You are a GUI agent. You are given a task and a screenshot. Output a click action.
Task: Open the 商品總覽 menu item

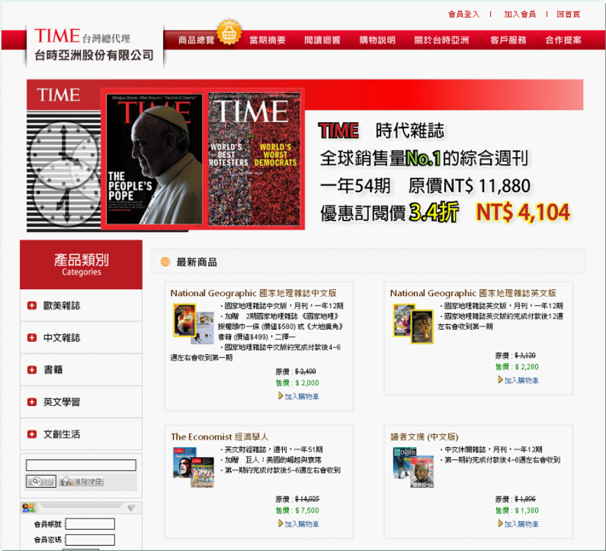point(196,40)
